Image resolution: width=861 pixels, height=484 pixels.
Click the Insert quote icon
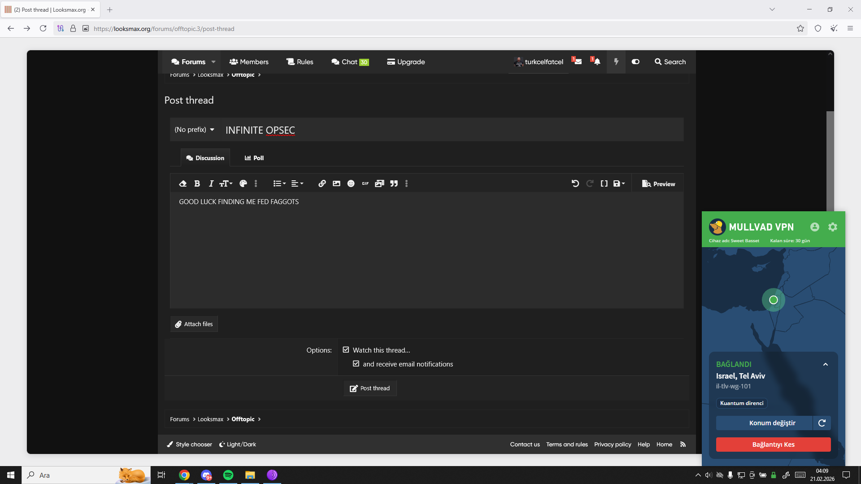[394, 183]
